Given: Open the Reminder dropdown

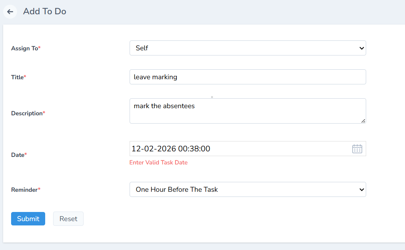Looking at the screenshot, I should pos(247,189).
